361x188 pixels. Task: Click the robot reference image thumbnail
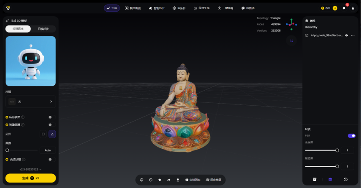(x=31, y=61)
